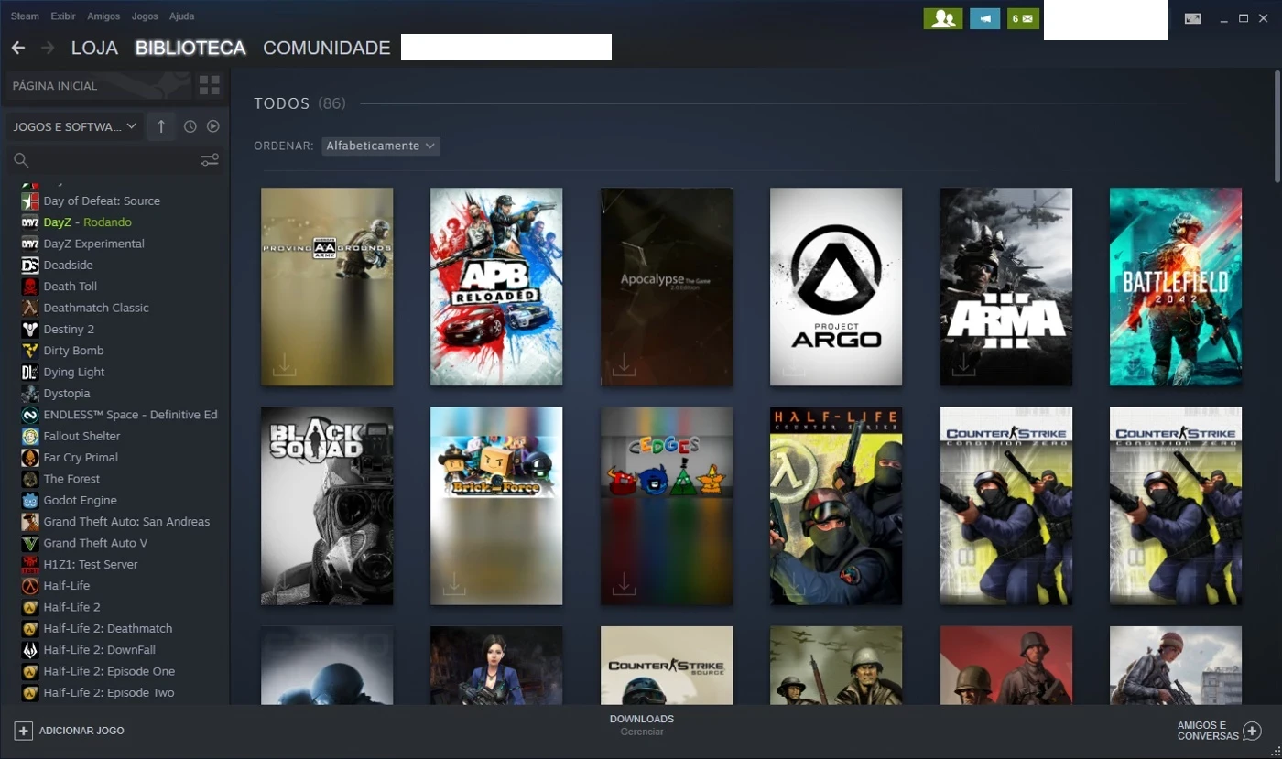The width and height of the screenshot is (1282, 759).
Task: Open the 6 unread messages inbox
Action: pyautogui.click(x=1023, y=18)
